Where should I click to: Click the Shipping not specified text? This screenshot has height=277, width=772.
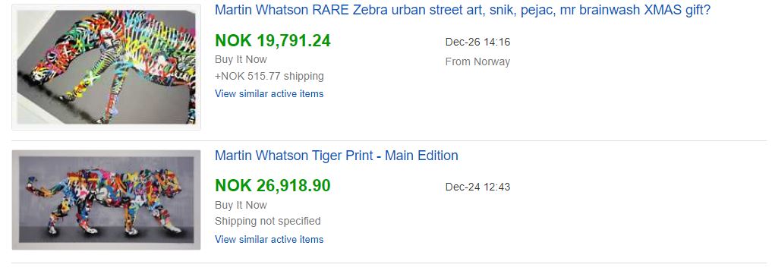coord(267,221)
